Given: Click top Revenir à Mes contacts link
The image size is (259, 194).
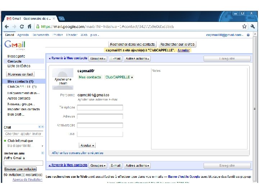Looking at the screenshot, I should pyautogui.click(x=68, y=58).
